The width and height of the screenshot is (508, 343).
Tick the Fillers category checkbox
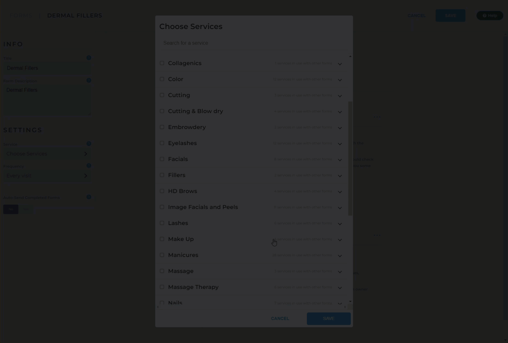point(162,175)
